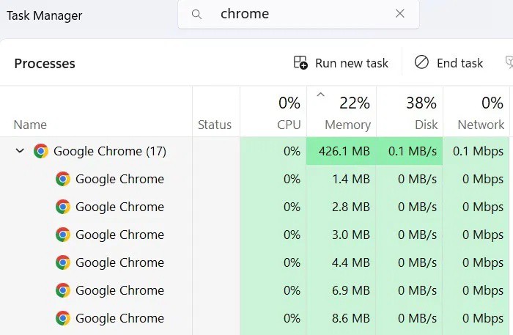Click the Run new task icon
Viewport: 513px width, 335px height.
click(x=300, y=62)
